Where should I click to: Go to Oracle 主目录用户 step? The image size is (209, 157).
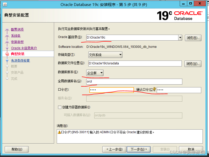[x=24, y=48]
